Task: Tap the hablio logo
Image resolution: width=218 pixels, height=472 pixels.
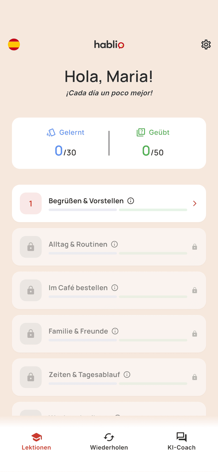Action: click(x=109, y=44)
